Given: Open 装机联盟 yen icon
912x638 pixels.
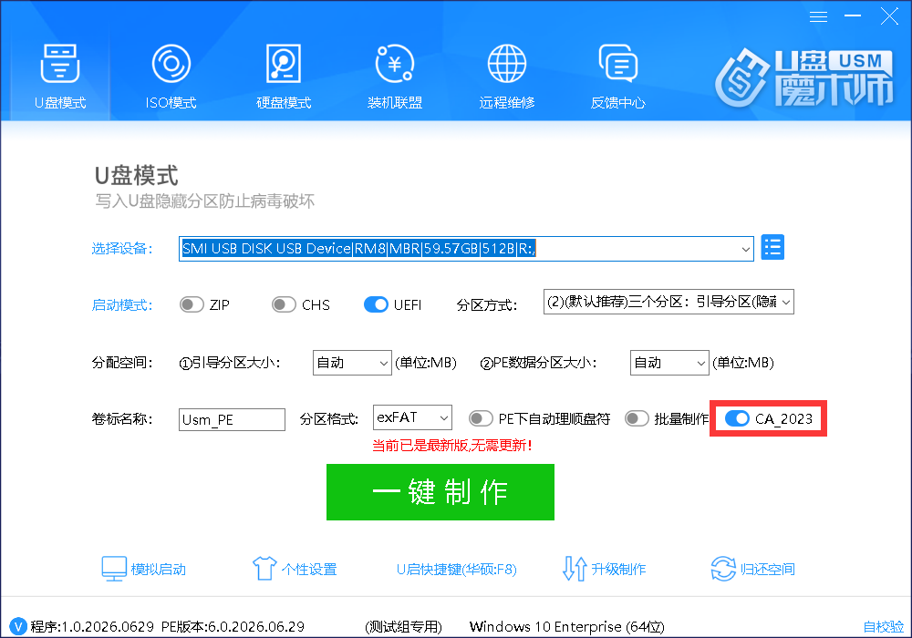Looking at the screenshot, I should click(395, 63).
